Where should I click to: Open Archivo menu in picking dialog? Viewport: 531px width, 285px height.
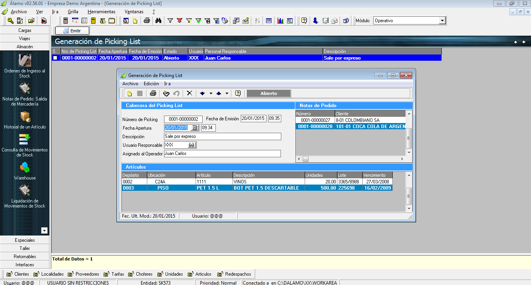130,84
